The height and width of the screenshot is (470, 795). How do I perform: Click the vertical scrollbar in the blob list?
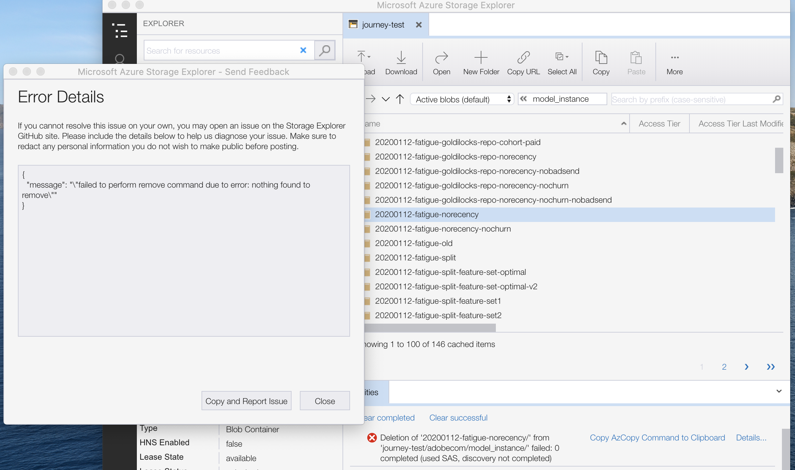pyautogui.click(x=779, y=160)
